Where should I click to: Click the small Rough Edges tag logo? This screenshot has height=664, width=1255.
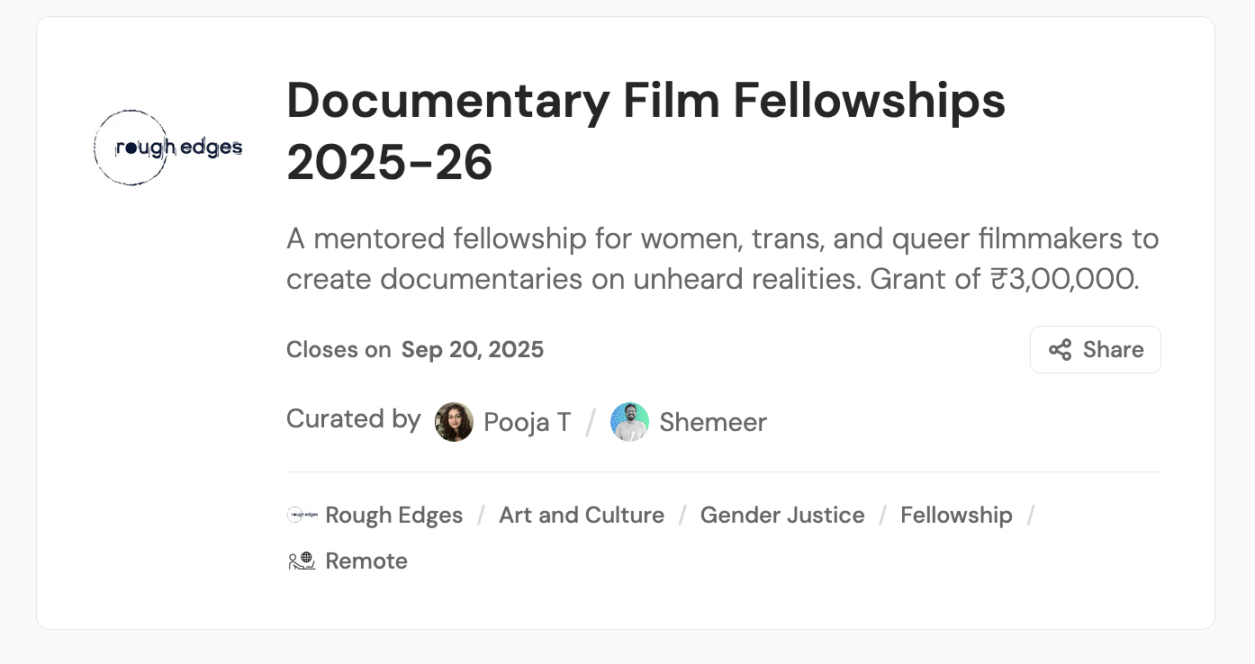[302, 516]
